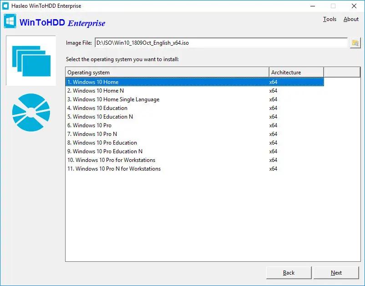
Task: Click x64 in the Pro for Workstations row
Action: [x=273, y=160]
